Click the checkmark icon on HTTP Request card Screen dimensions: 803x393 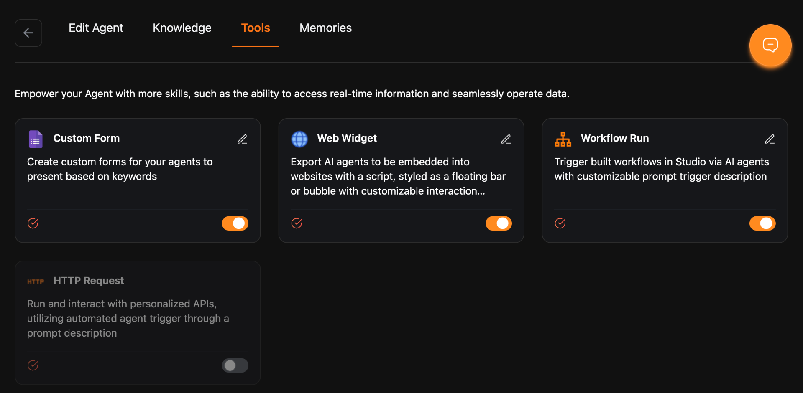pos(33,365)
